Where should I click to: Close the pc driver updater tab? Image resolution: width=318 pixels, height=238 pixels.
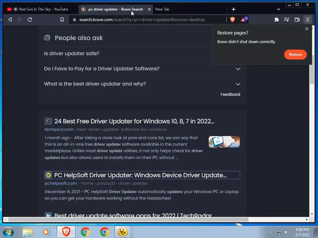[149, 9]
